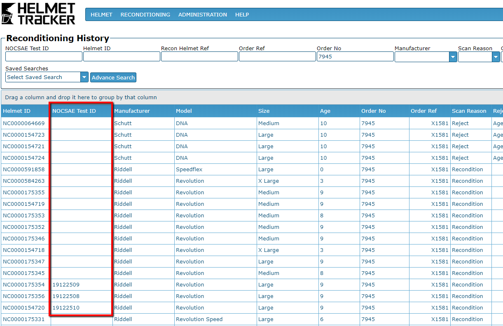The image size is (503, 326).
Task: Open the HELMET menu
Action: pos(101,14)
